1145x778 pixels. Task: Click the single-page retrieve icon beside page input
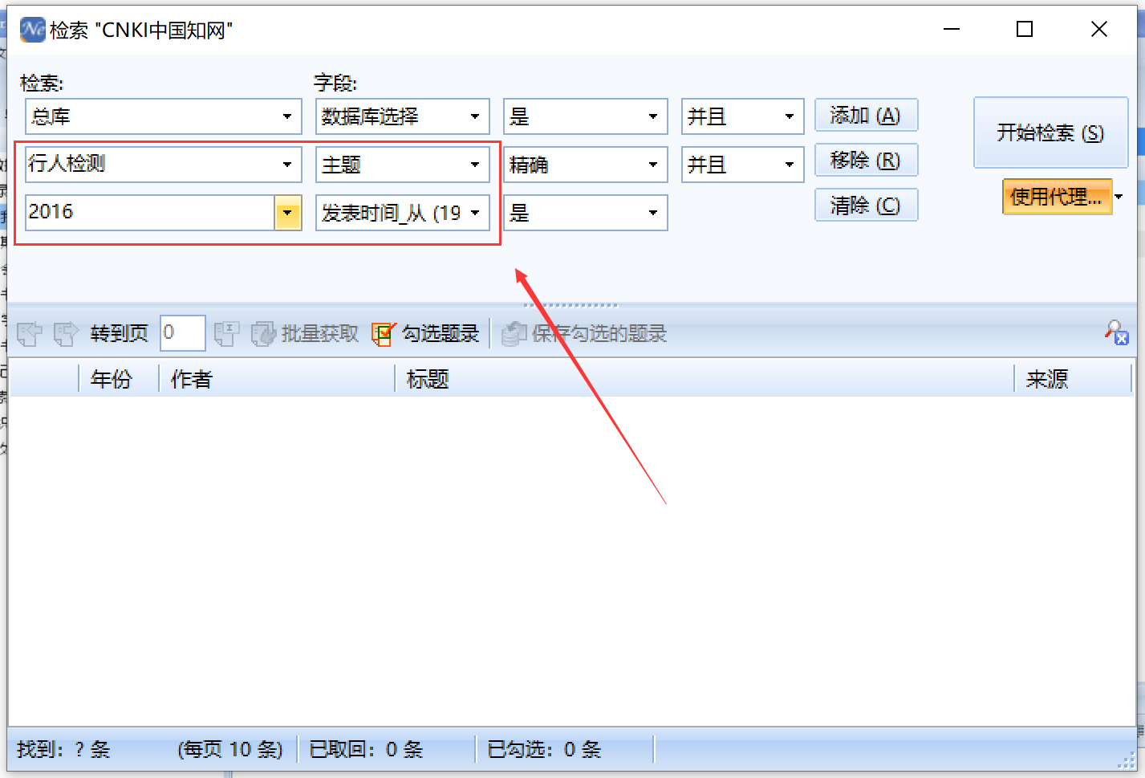tap(225, 332)
